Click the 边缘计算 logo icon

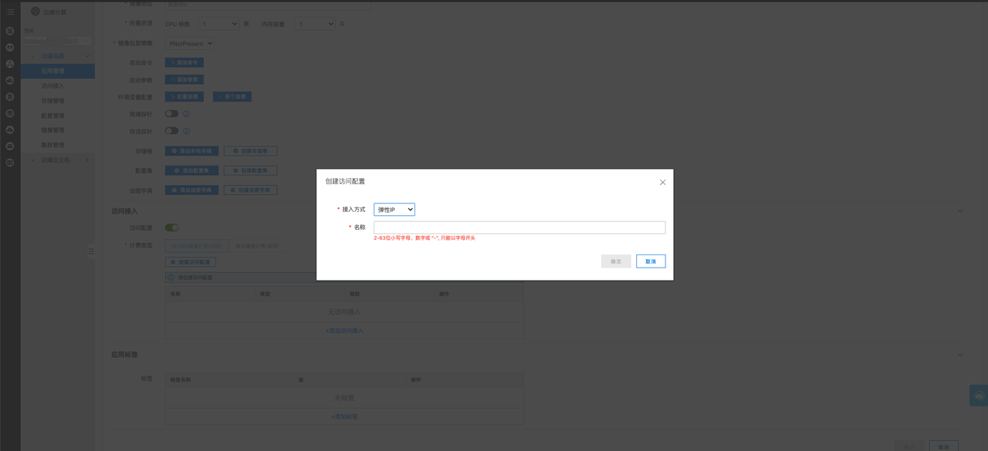click(35, 12)
